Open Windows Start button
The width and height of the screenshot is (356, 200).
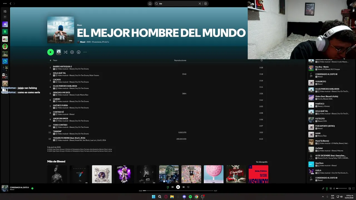click(154, 197)
